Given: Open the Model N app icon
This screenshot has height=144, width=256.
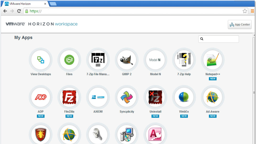Looking at the screenshot, I should (x=155, y=60).
